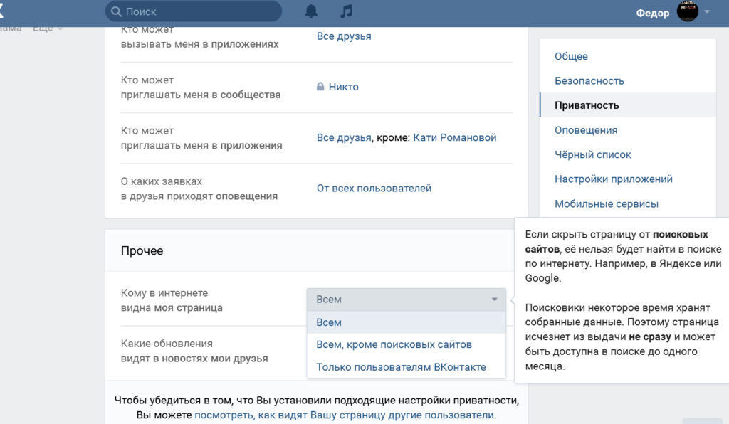The height and width of the screenshot is (424, 729).
Task: Select Всем option in dropdown list
Action: pyautogui.click(x=329, y=322)
